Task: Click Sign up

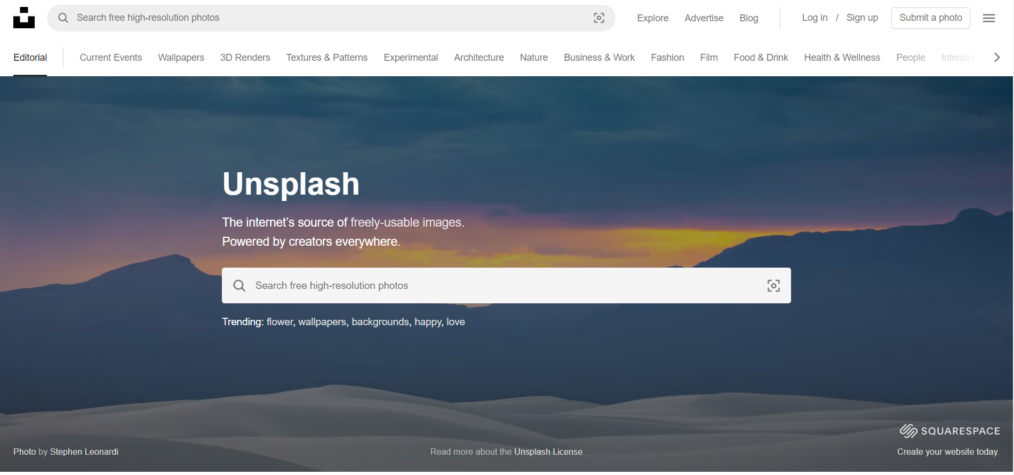Action: 862,18
